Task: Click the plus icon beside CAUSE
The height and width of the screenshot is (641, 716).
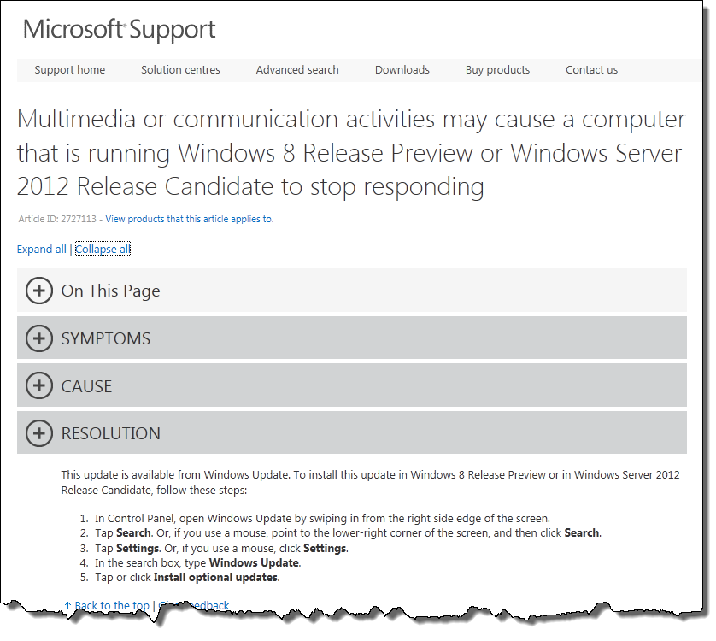Action: [39, 385]
